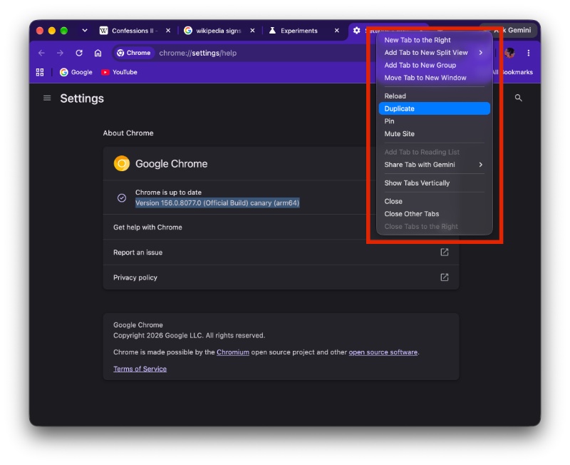Image resolution: width=570 pixels, height=465 pixels.
Task: Select Show Tabs Vertically
Action: 434,183
